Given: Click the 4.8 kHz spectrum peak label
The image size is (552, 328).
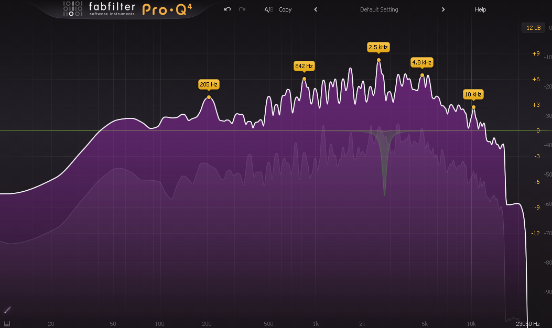Looking at the screenshot, I should pos(422,63).
